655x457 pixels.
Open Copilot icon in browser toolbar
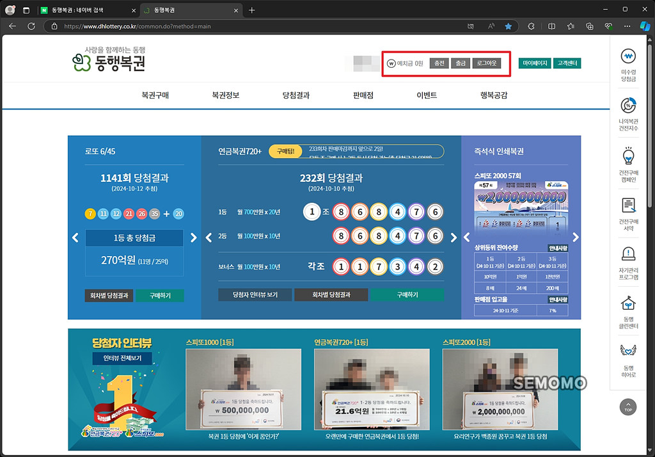pos(645,26)
